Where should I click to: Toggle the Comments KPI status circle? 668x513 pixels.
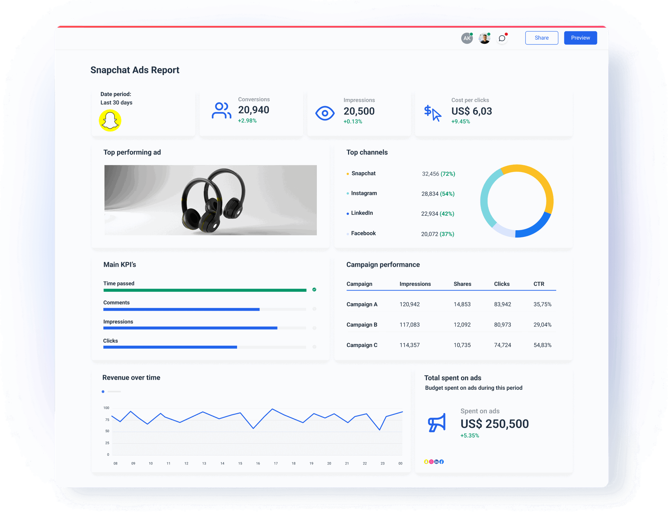[314, 309]
